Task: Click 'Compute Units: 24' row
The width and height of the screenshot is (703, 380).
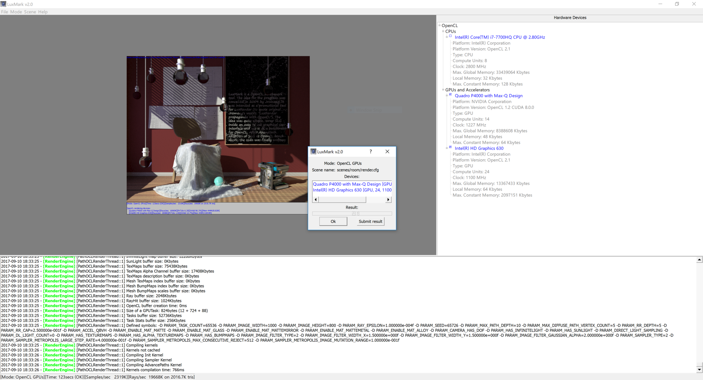Action: (x=471, y=172)
